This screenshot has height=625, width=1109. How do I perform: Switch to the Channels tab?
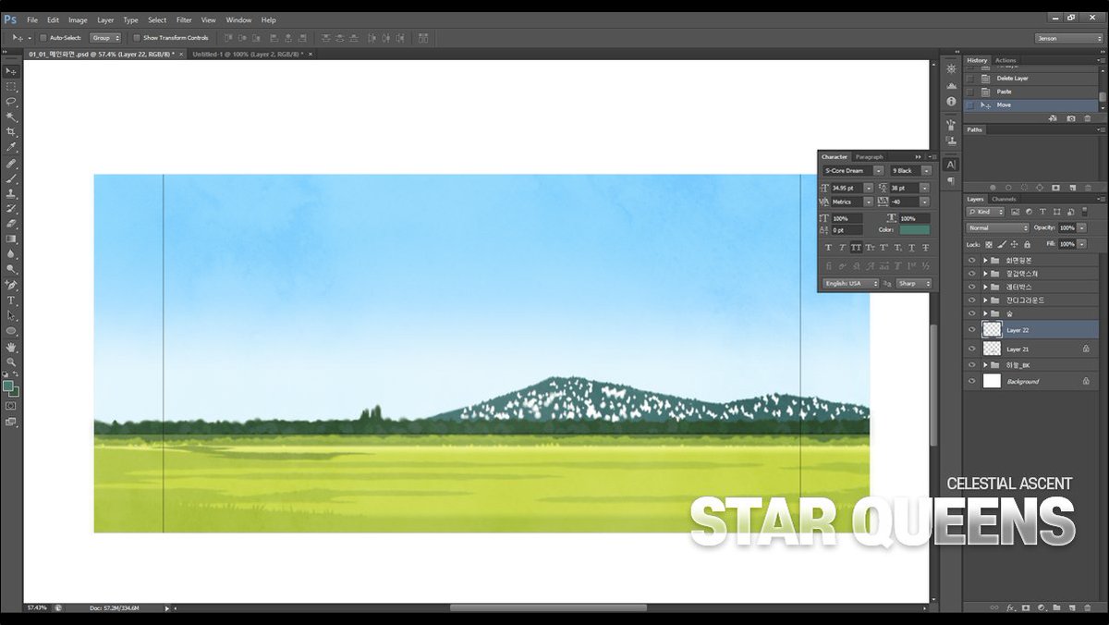(x=1004, y=199)
